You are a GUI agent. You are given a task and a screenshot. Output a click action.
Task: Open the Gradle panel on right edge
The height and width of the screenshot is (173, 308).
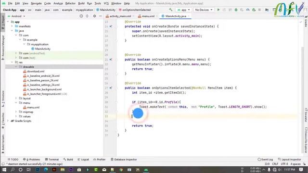point(306,21)
